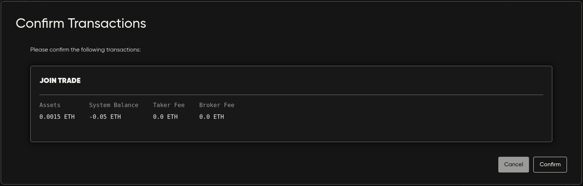Click the Taker Fee column label
Screen dimensions: 583x186
click(x=169, y=105)
